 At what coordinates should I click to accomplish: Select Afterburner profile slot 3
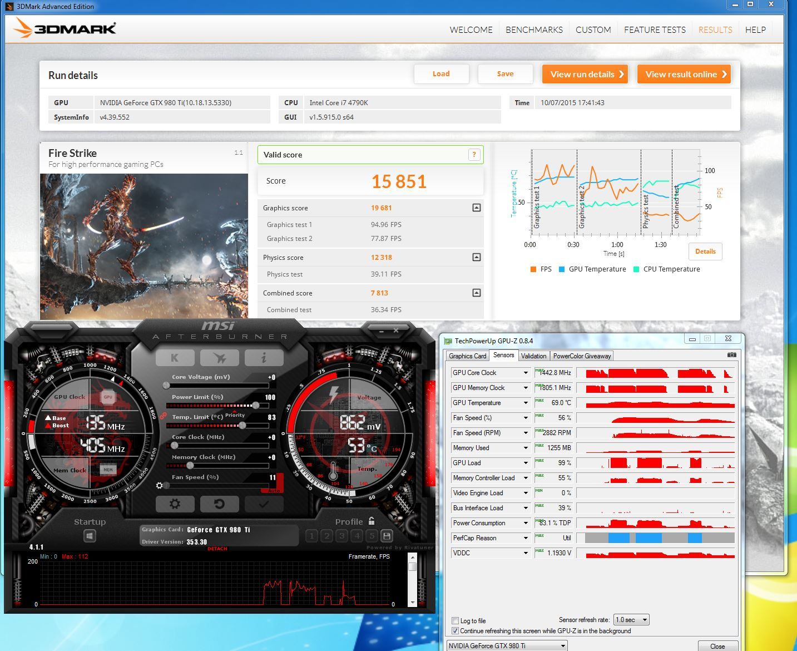coord(341,536)
